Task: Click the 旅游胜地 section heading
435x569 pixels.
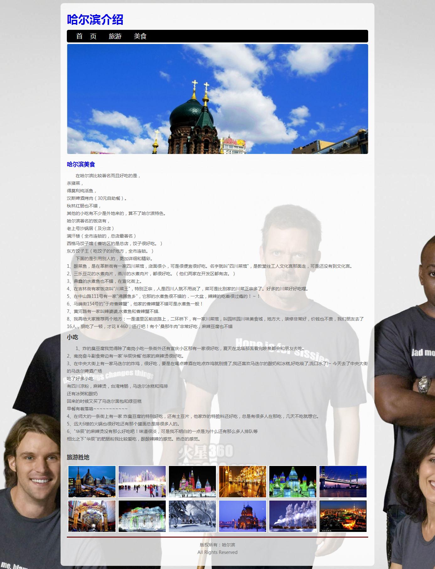Action: (78, 457)
